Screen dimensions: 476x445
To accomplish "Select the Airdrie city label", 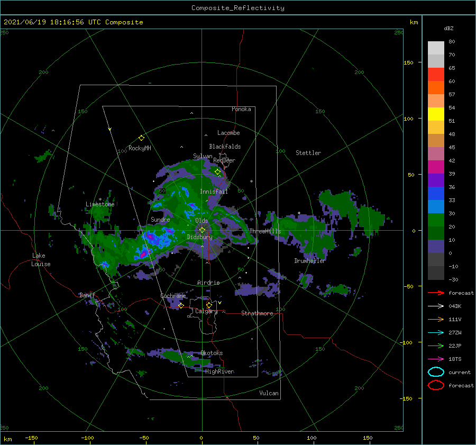I will pos(208,283).
